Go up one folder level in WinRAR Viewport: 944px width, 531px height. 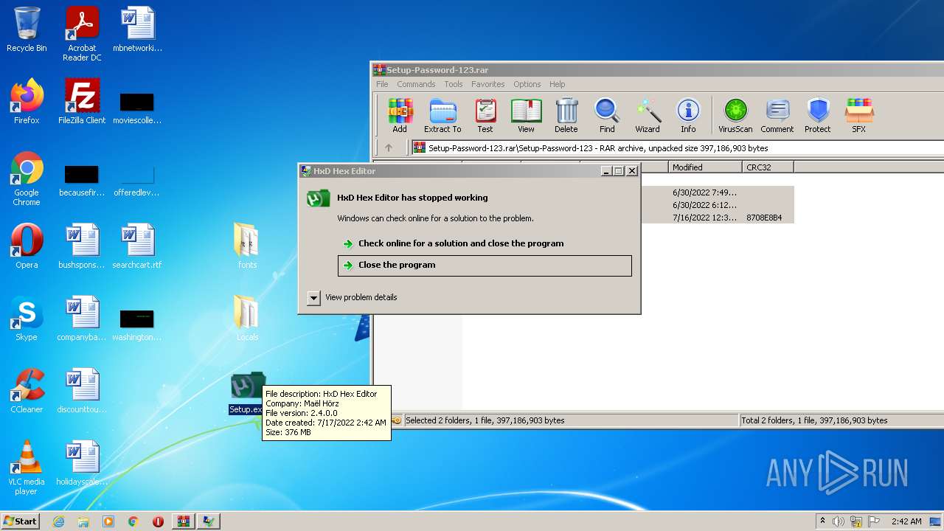(x=389, y=147)
